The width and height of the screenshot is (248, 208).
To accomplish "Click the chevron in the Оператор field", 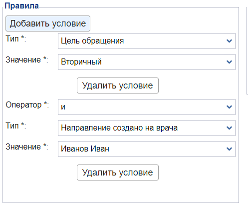I will (229, 107).
